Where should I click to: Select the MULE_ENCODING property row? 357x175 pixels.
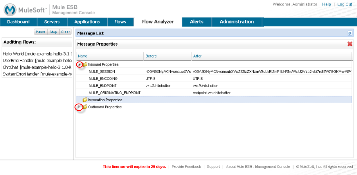pos(214,79)
